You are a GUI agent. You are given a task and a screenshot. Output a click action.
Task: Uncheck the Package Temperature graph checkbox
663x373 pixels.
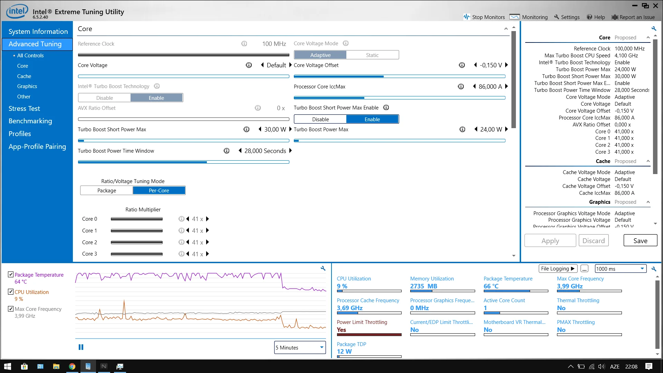(11, 275)
